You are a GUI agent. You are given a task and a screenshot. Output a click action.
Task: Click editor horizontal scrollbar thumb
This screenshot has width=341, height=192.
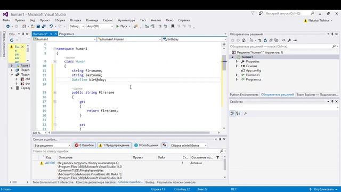(x=130, y=133)
